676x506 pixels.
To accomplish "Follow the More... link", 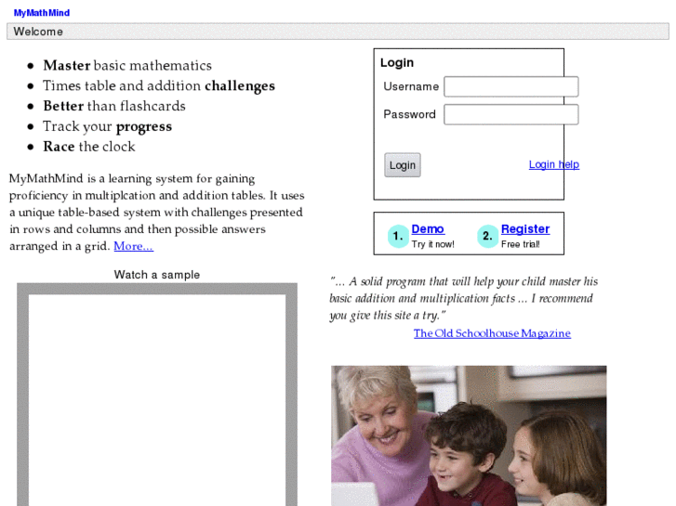I will coord(133,246).
